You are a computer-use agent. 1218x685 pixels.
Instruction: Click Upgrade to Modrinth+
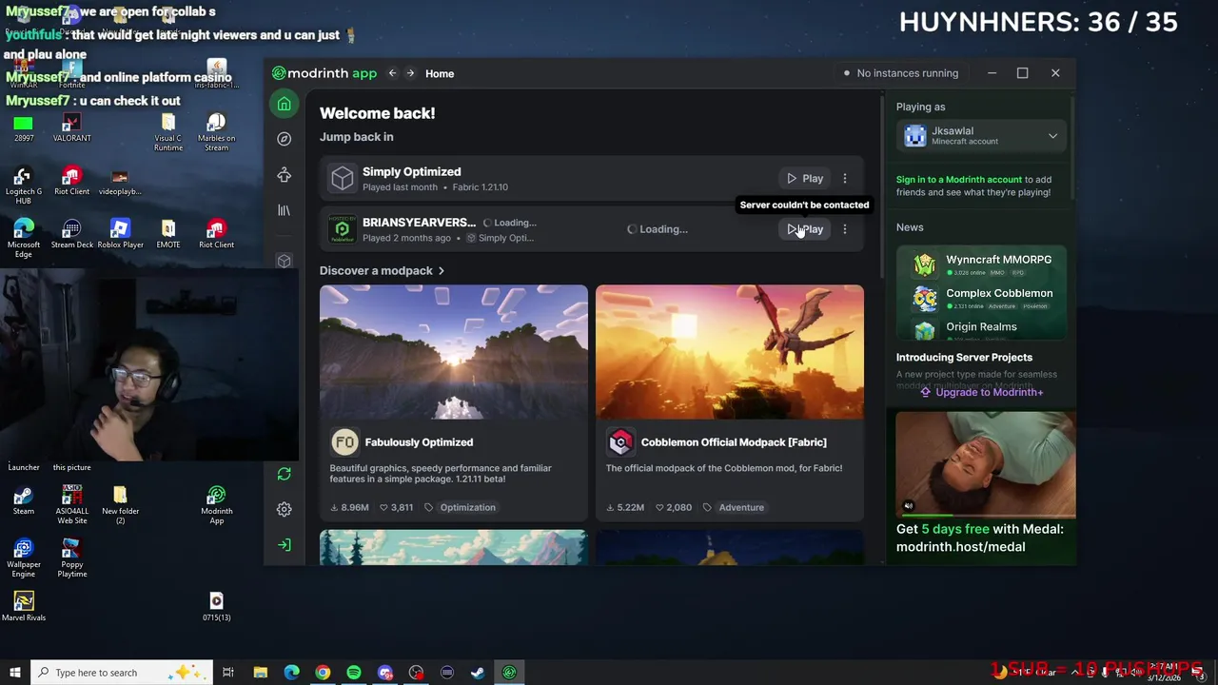(981, 392)
